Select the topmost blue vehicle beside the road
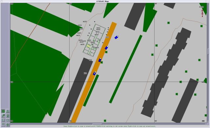Image resolution: width=210 pixels, height=128 pixels. click(116, 37)
